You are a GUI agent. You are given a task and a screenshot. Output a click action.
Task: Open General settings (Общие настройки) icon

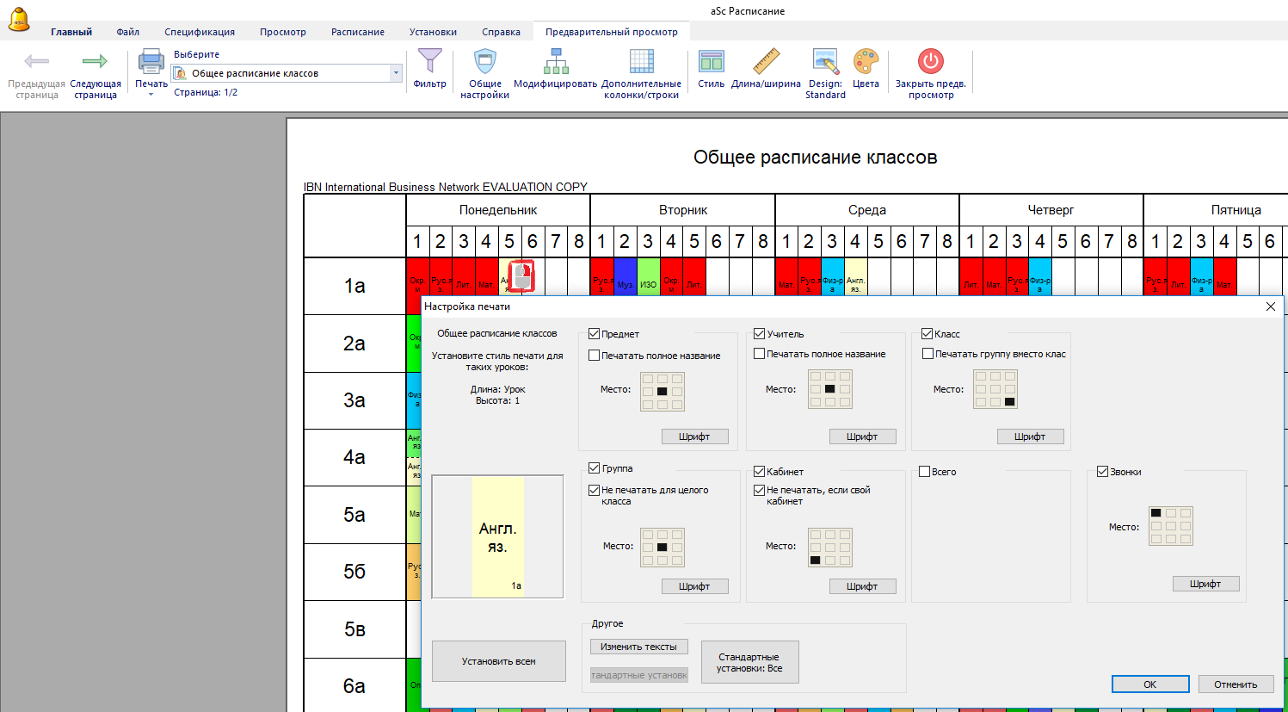[x=485, y=63]
